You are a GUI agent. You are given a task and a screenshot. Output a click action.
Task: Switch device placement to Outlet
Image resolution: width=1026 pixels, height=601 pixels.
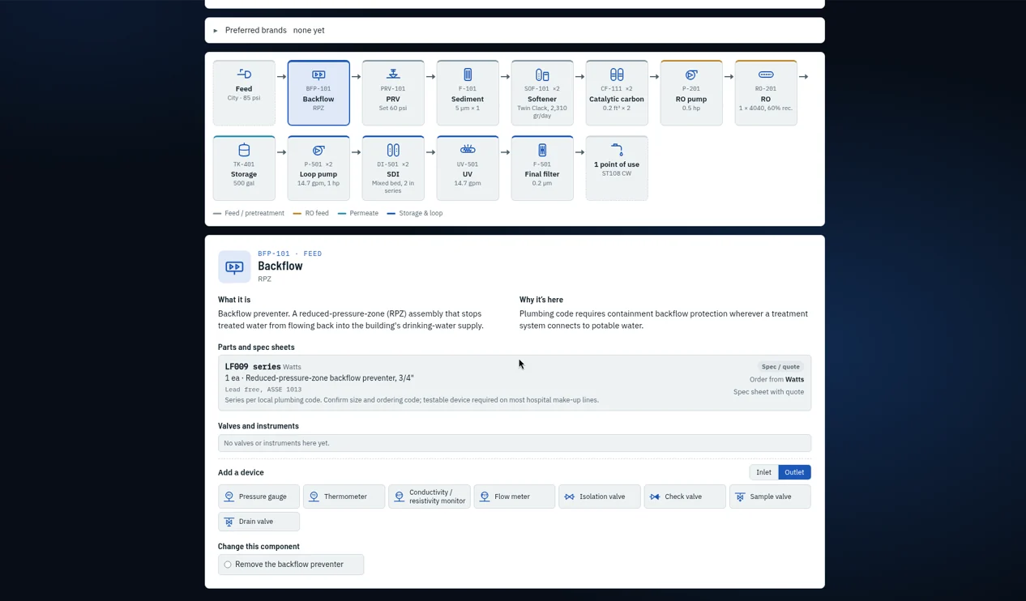coord(794,472)
